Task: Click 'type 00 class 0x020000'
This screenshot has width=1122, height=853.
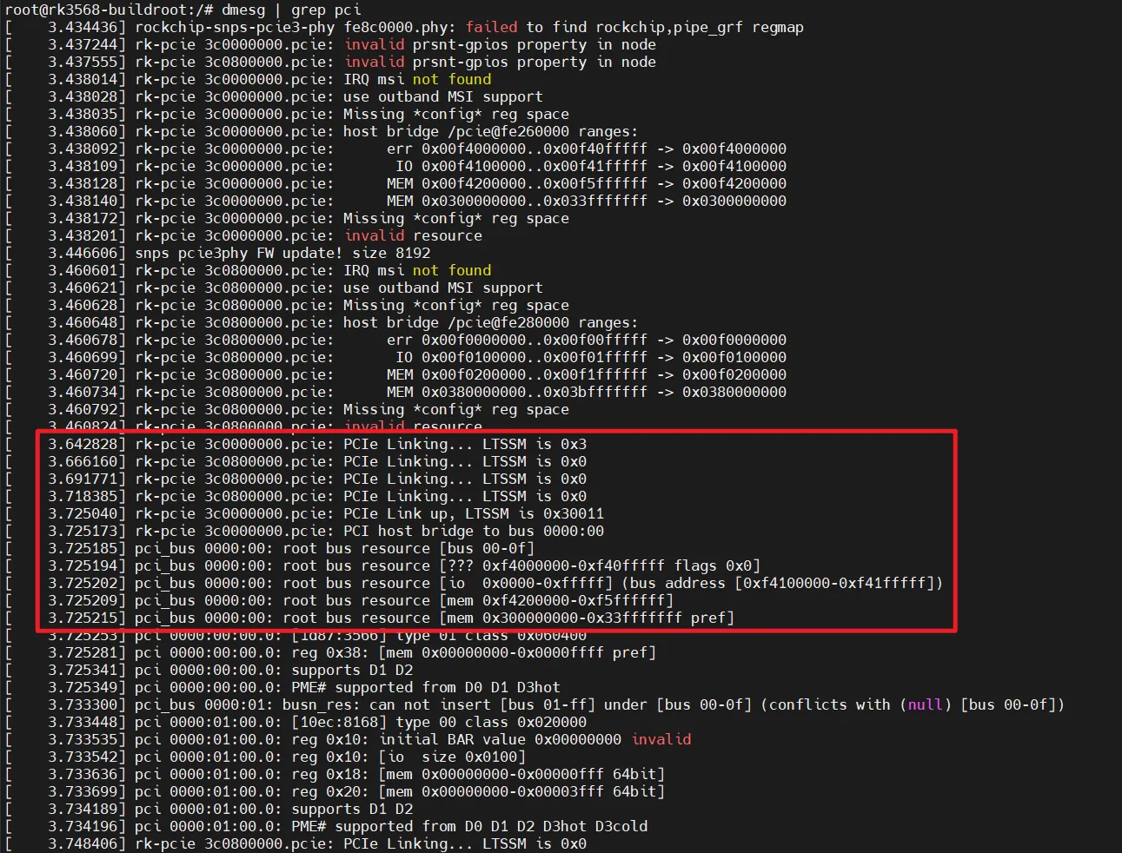Action: 491,722
